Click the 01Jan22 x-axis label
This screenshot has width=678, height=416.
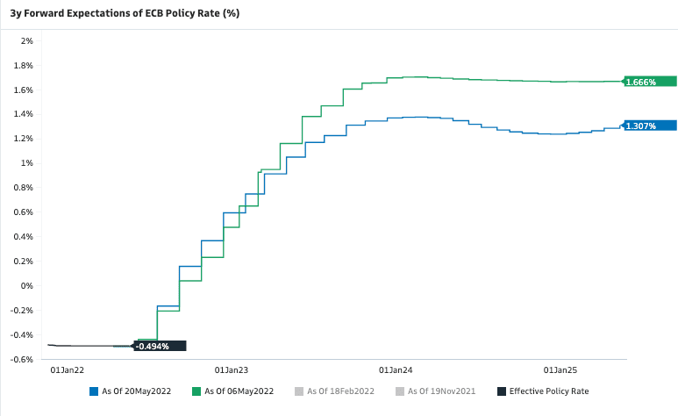pyautogui.click(x=68, y=370)
